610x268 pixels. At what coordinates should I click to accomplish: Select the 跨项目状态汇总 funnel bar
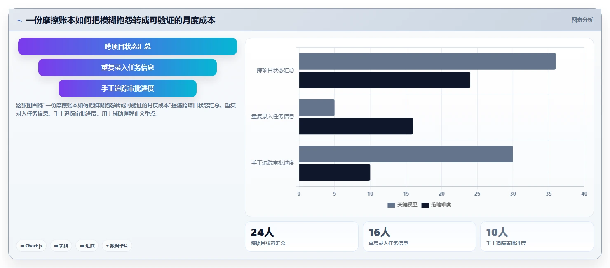127,46
